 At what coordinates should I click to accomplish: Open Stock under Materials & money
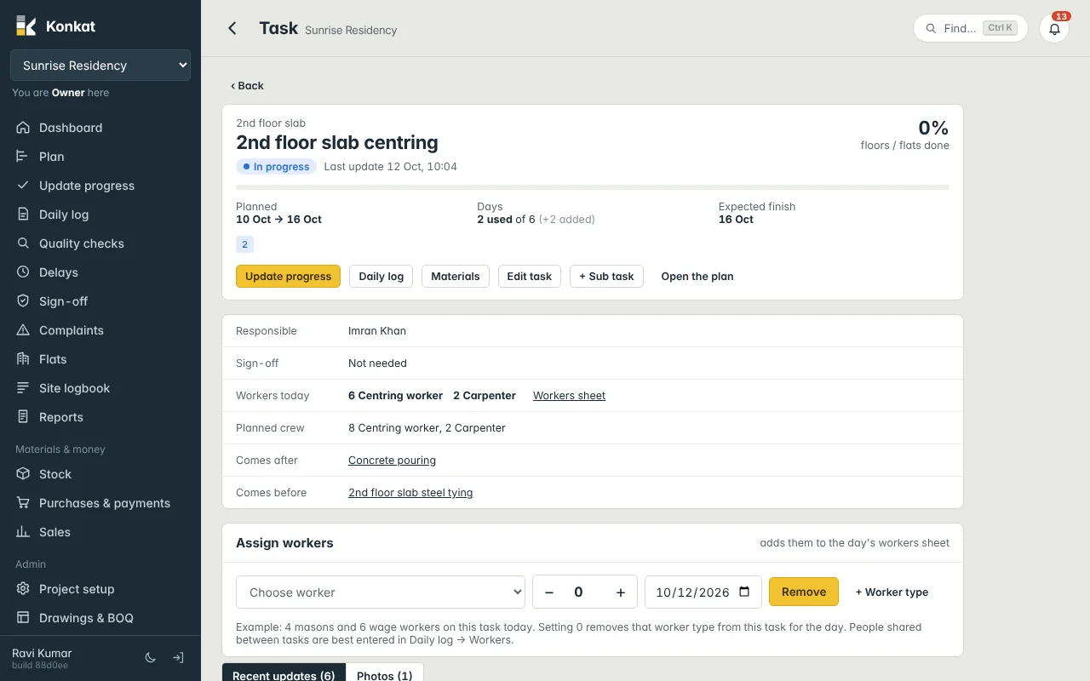pos(100,474)
